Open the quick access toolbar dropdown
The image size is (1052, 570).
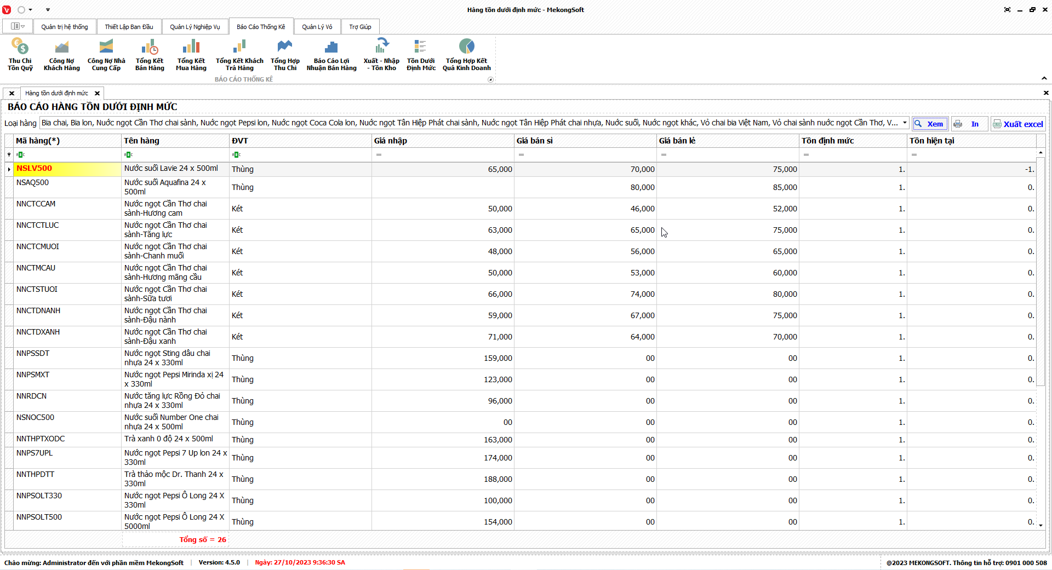(48, 10)
